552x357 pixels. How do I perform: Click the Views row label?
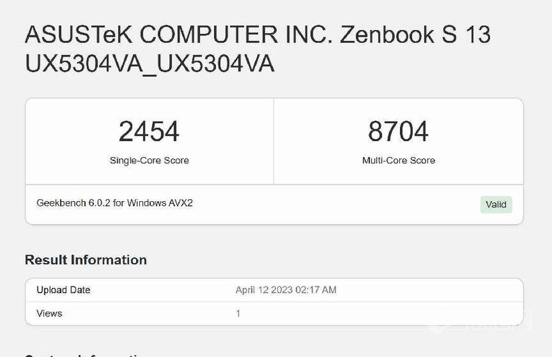pos(49,313)
